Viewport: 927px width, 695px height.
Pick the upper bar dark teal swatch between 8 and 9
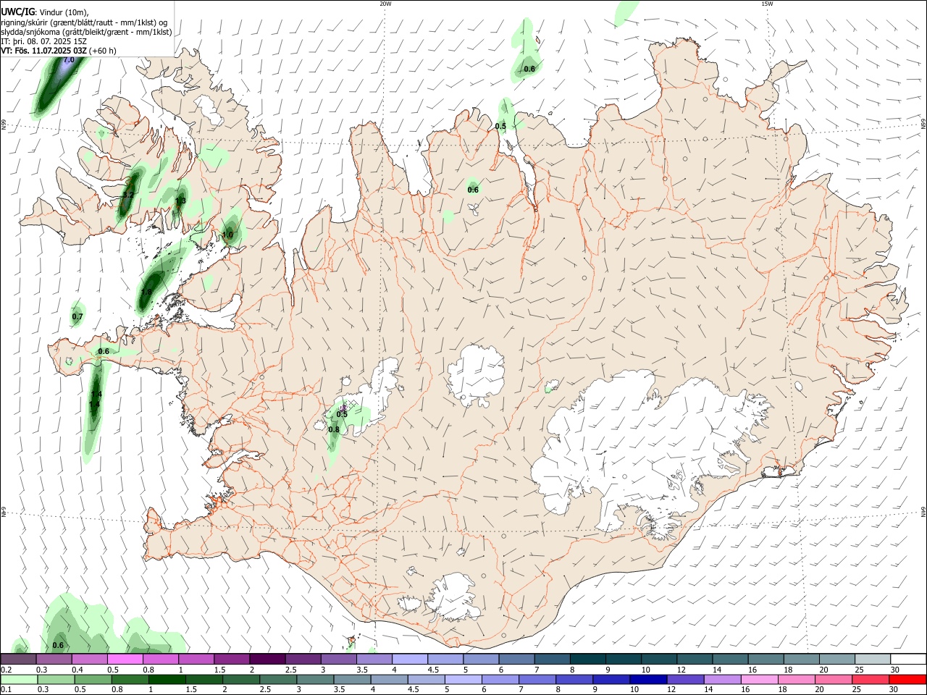[588, 659]
